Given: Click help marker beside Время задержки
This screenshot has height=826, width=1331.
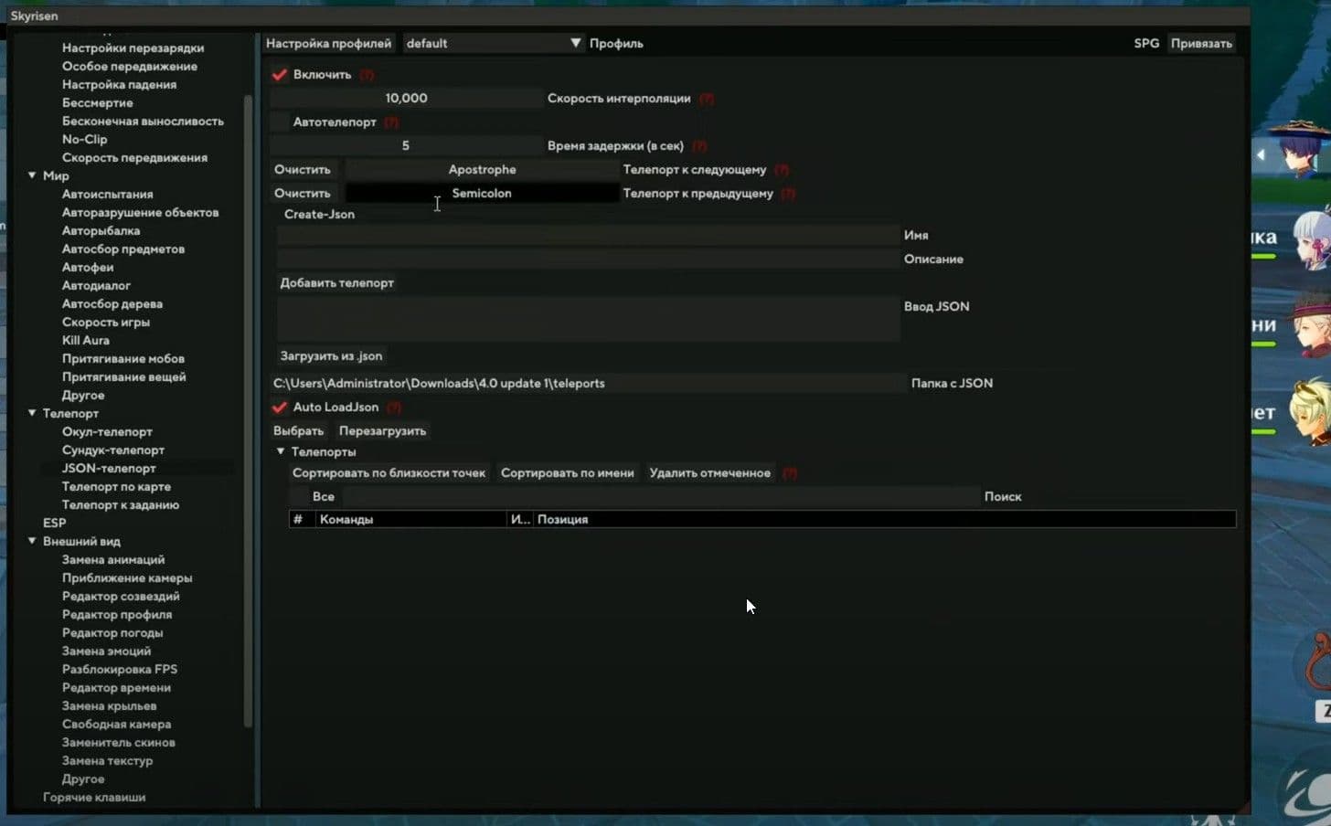Looking at the screenshot, I should [699, 146].
